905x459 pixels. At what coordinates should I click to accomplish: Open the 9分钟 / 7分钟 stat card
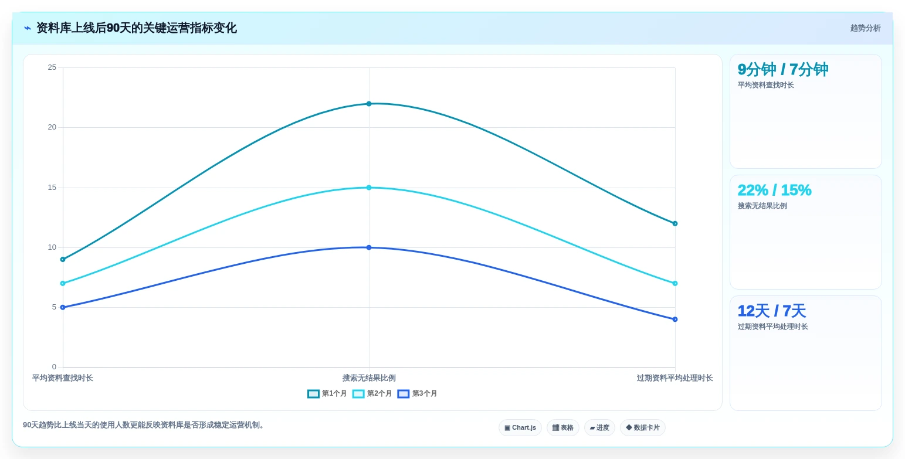[806, 111]
